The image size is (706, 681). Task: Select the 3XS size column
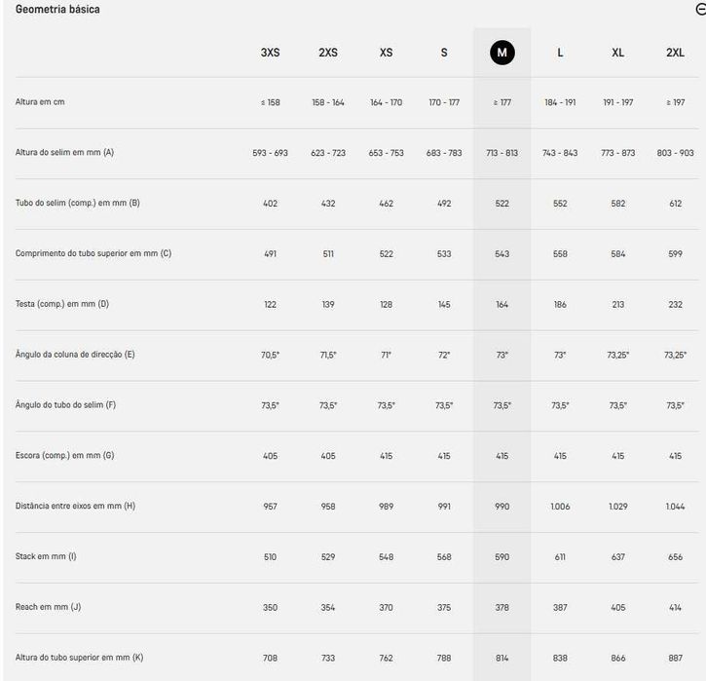tap(270, 53)
